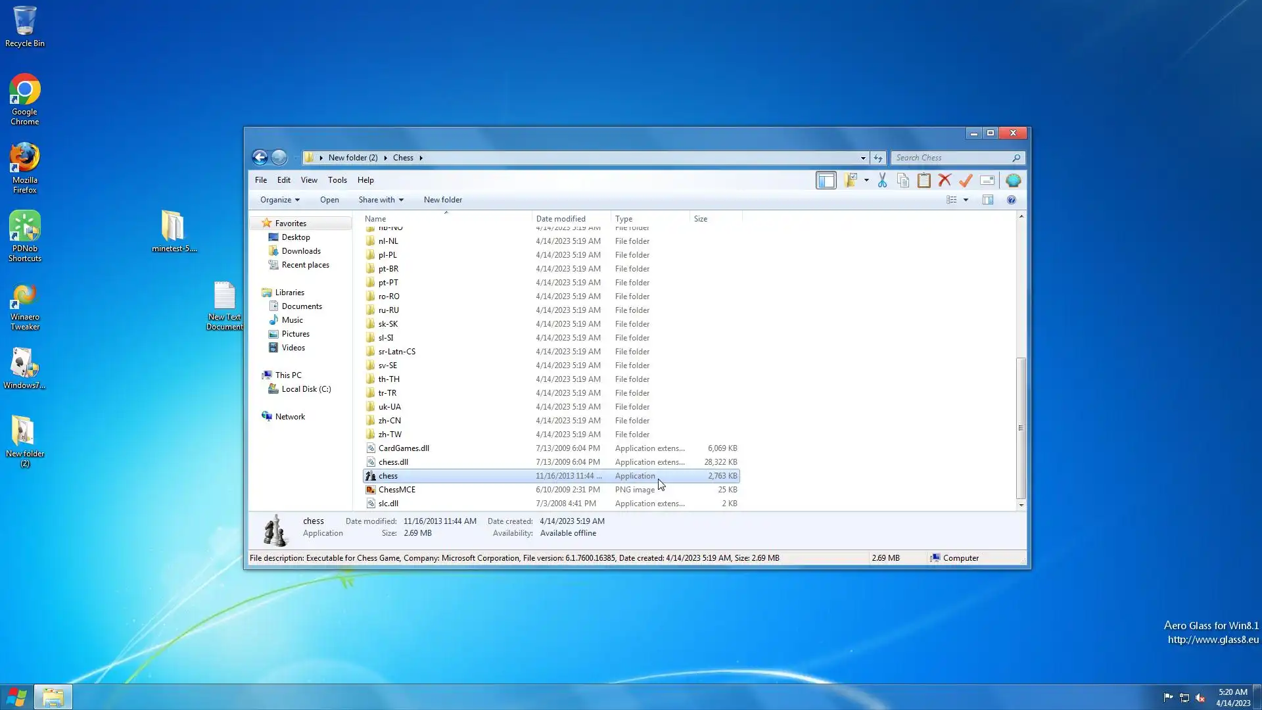Click the envelope email toolbar icon
This screenshot has width=1262, height=710.
pos(987,180)
